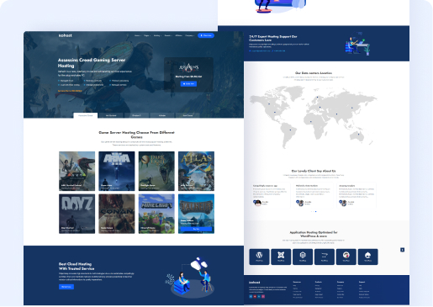Click the blue Order Now button in the hero card

tap(188, 84)
